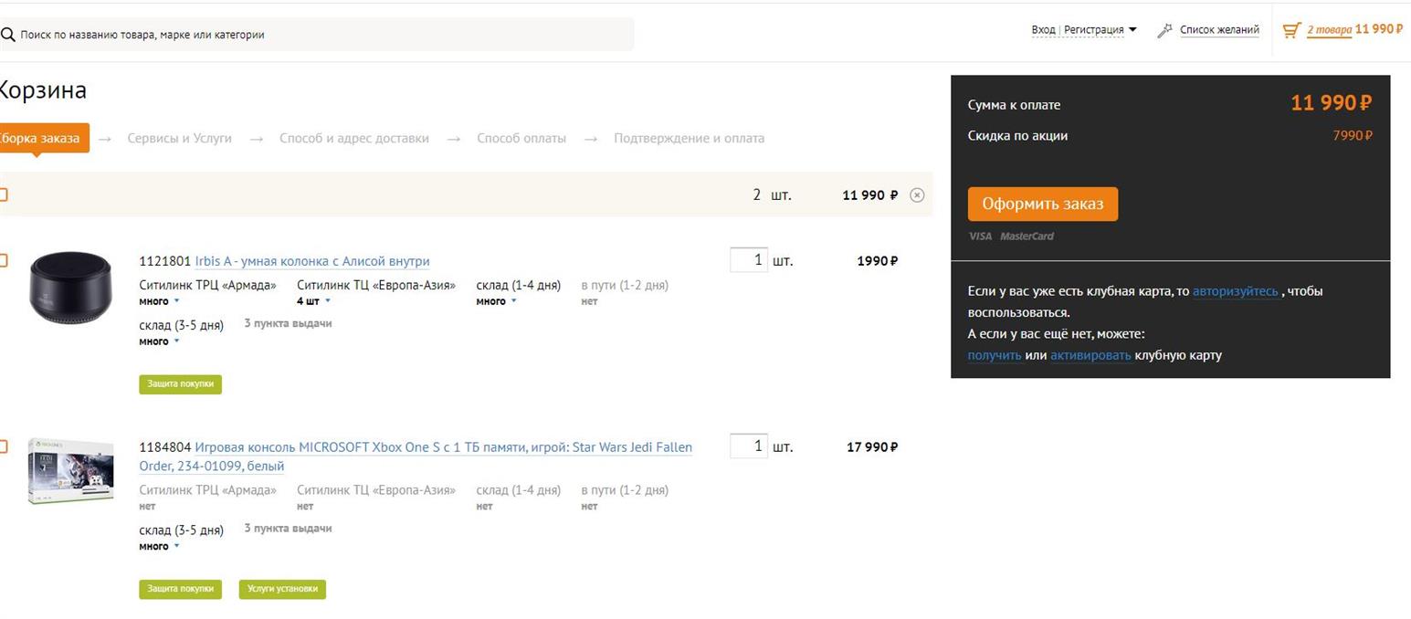
Task: Go to the Сервисы и Услуги step
Action: [x=179, y=139]
